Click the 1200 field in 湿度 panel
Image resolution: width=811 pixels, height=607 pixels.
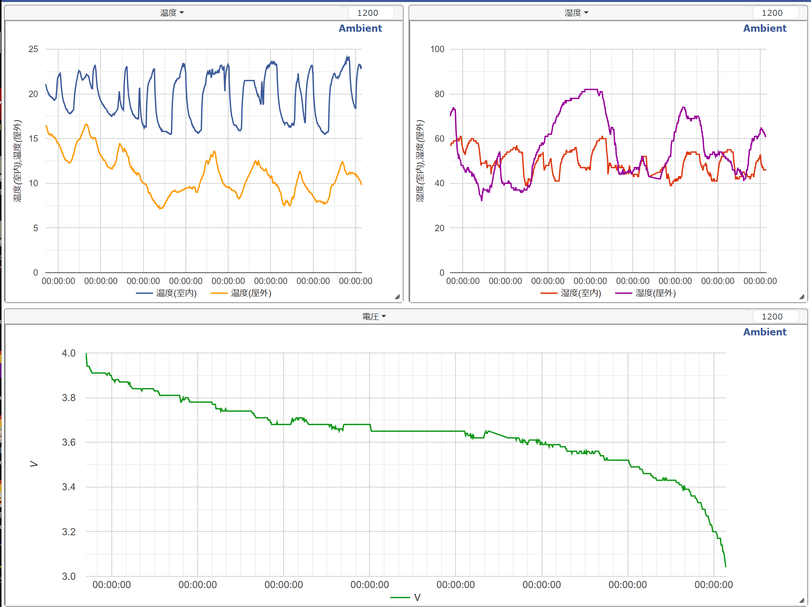[775, 13]
